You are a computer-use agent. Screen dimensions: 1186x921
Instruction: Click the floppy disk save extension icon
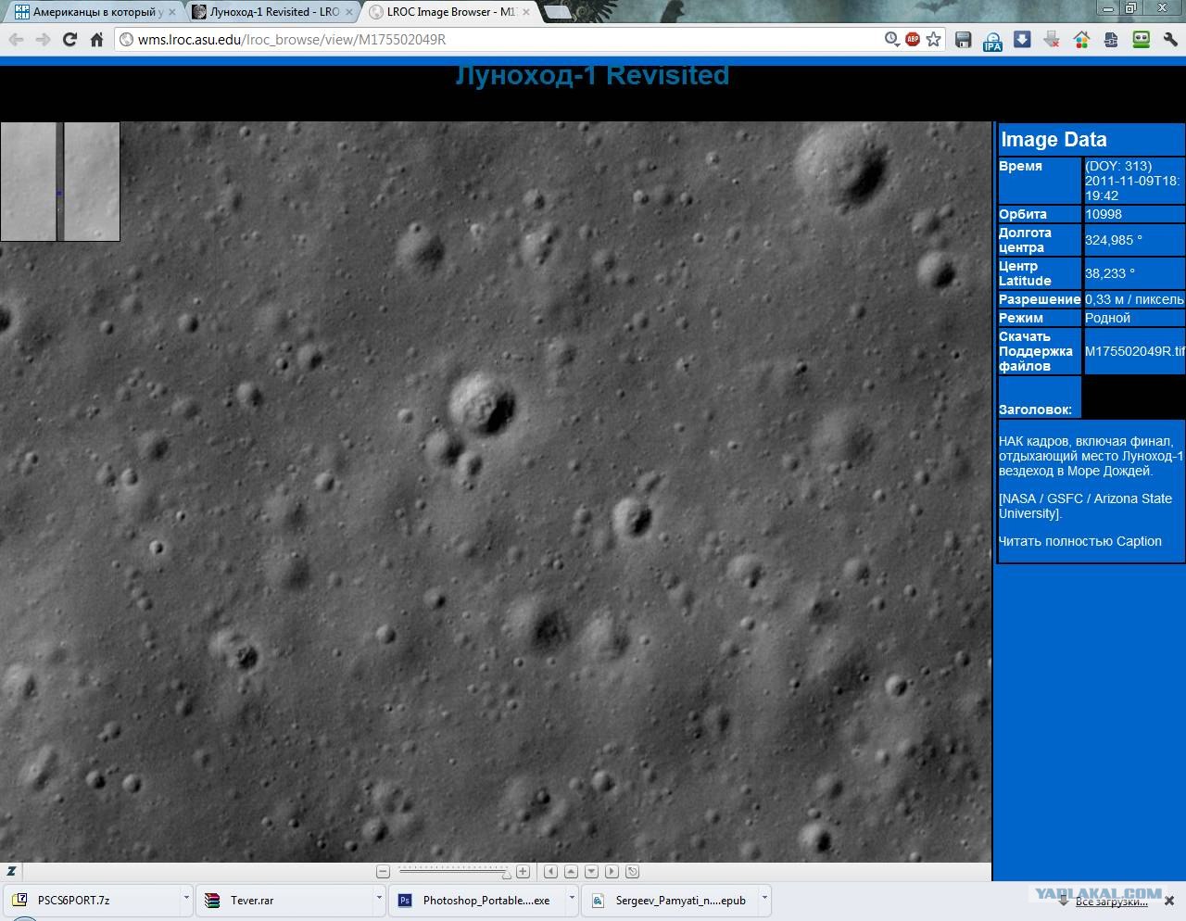click(x=964, y=40)
